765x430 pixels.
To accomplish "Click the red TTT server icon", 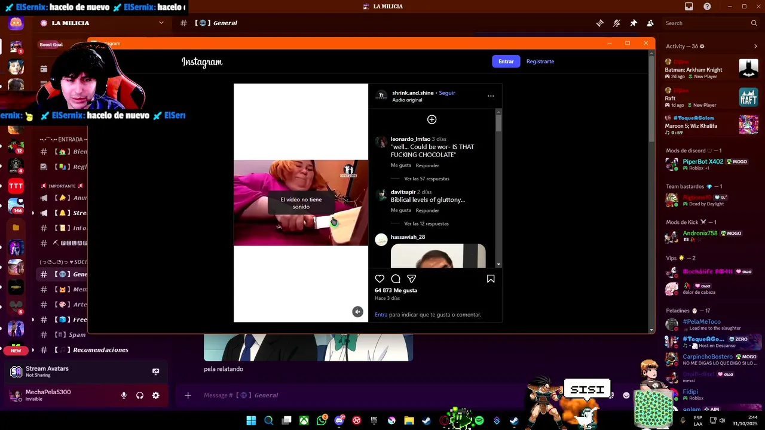I will [16, 186].
